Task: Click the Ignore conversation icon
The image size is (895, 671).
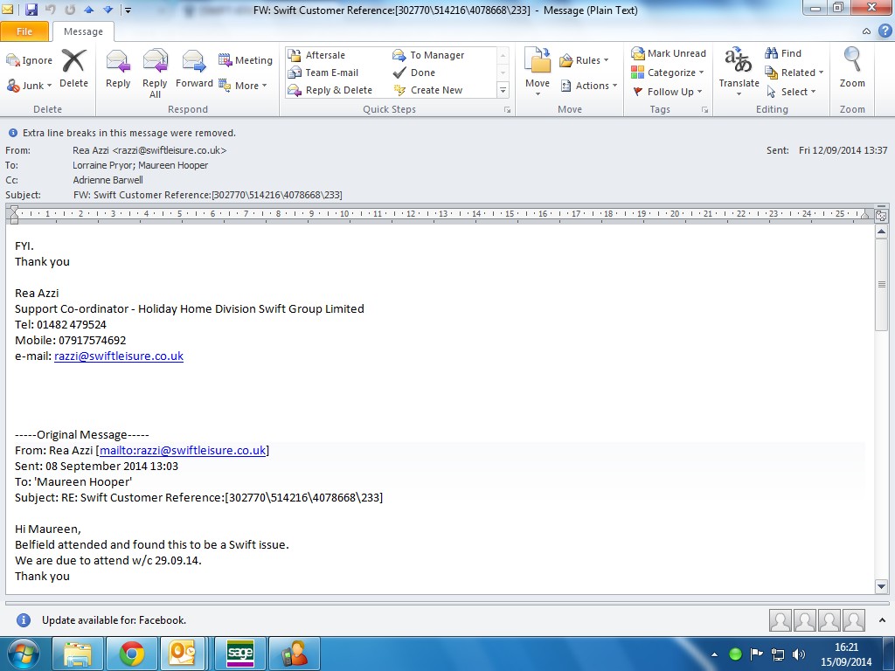Action: click(29, 60)
